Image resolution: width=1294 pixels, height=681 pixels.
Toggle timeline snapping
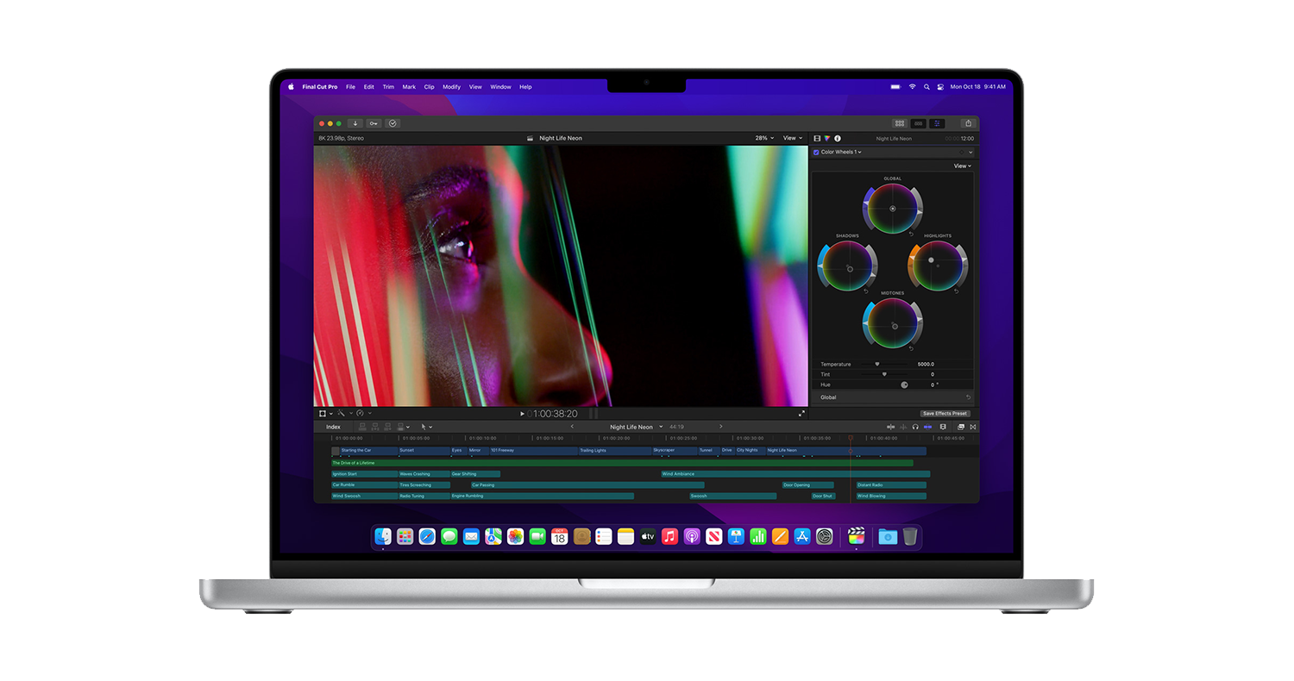tap(927, 427)
